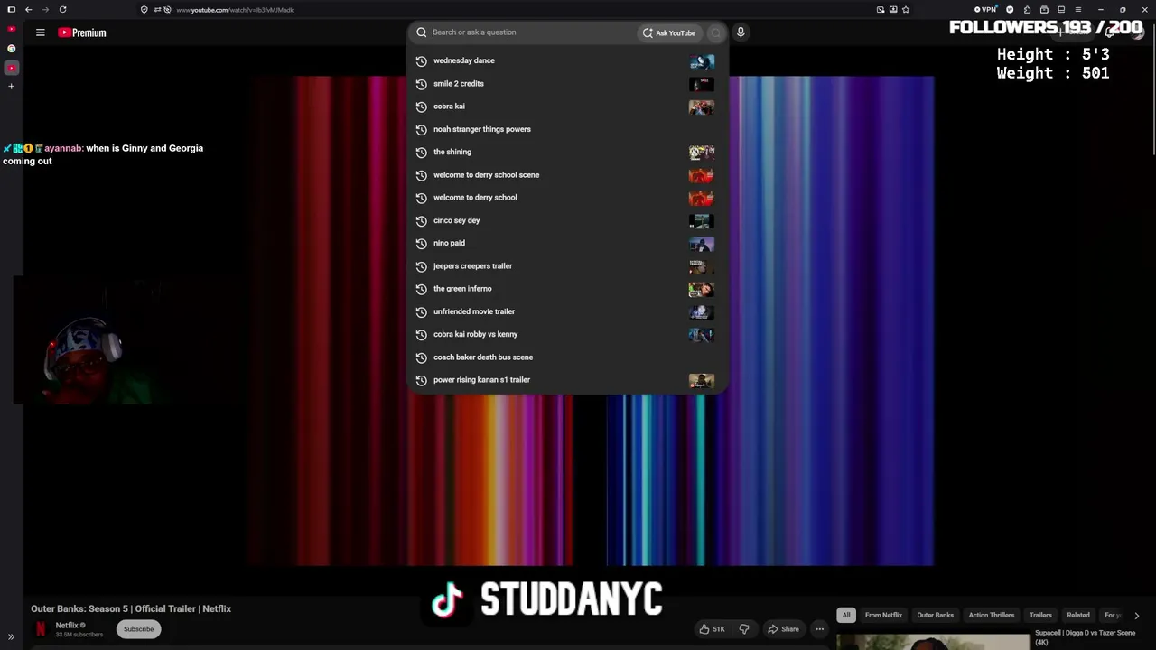Select the 'Action Thrillers' filter chip

(992, 616)
